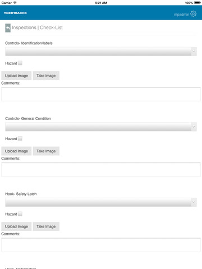Tick Hazard checkbox under Hook- Safety Latch
The height and width of the screenshot is (269, 202).
[20, 214]
